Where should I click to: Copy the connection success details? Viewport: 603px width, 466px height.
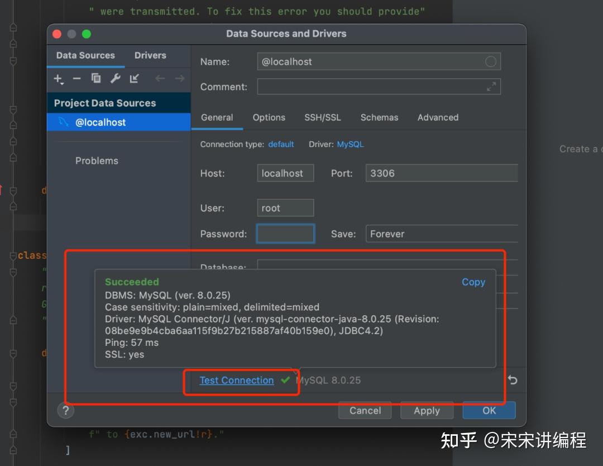coord(473,282)
